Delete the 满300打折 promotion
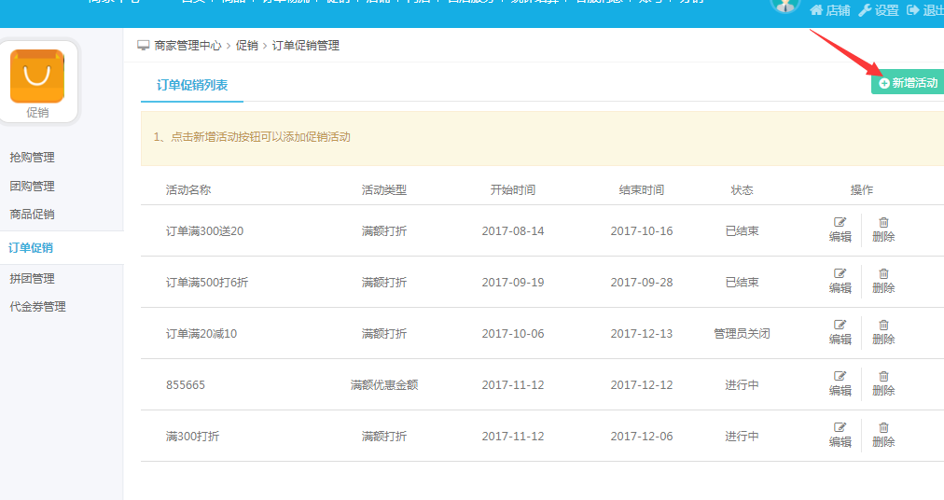This screenshot has height=500, width=944. click(x=883, y=435)
